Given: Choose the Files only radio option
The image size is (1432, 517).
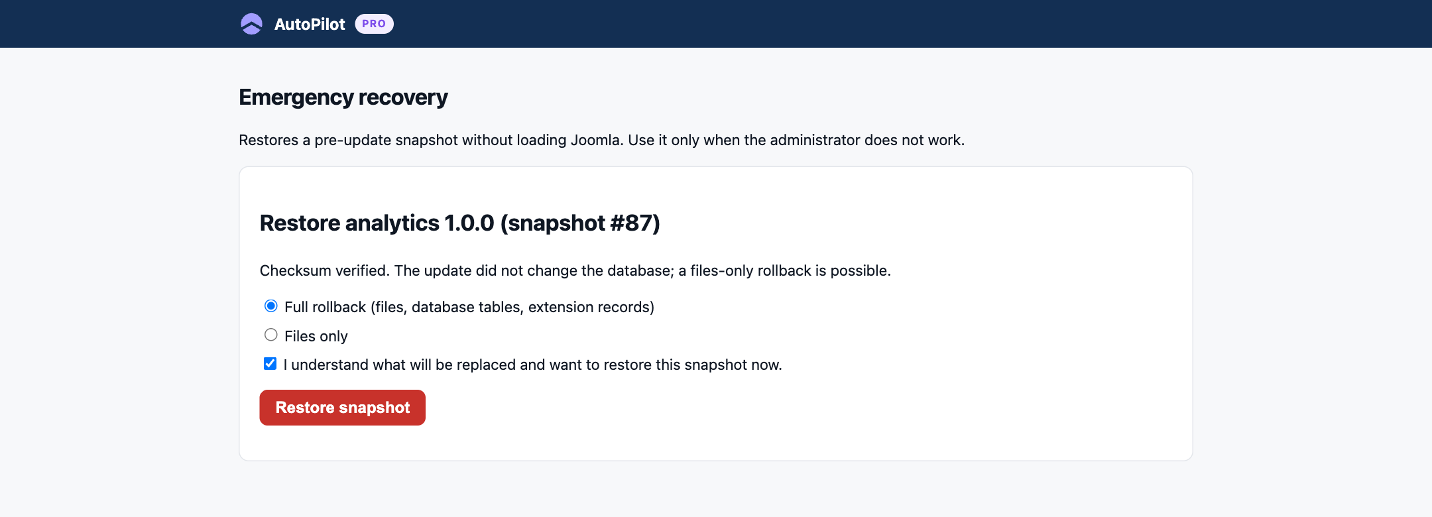Looking at the screenshot, I should click(x=270, y=335).
